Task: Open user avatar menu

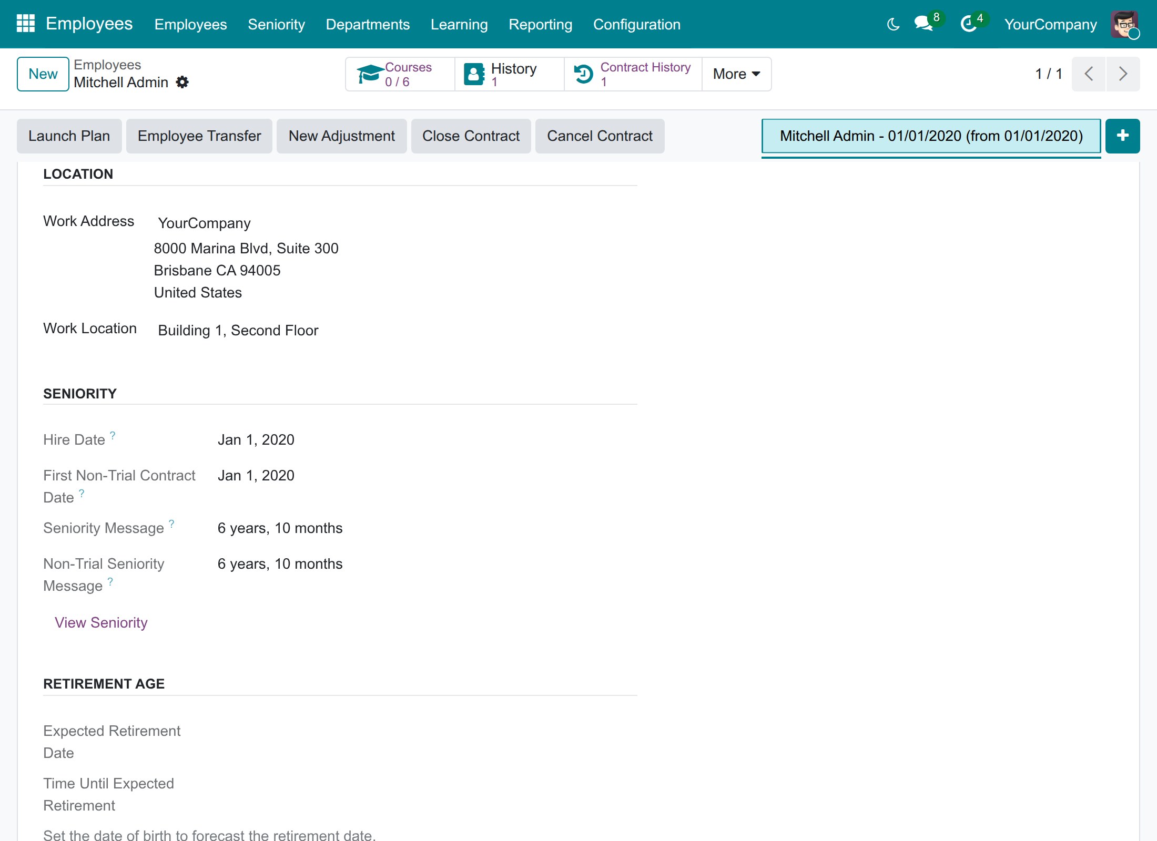Action: (1124, 24)
